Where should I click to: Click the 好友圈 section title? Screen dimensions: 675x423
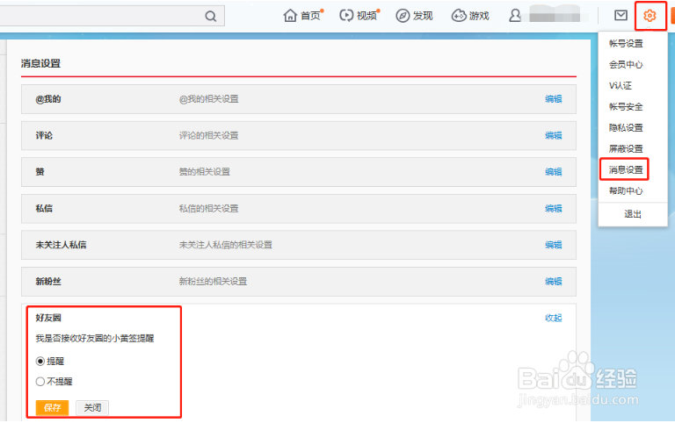tap(48, 318)
